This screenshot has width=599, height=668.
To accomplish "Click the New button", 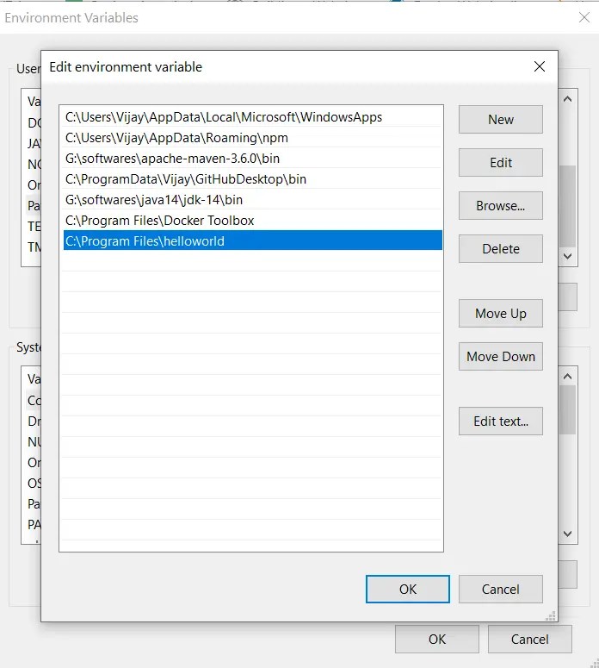I will 500,120.
